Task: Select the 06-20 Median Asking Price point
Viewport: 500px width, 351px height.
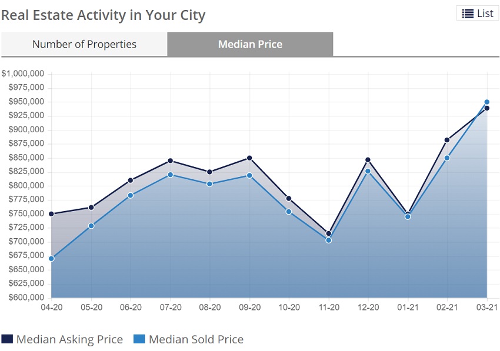Action: tap(131, 180)
